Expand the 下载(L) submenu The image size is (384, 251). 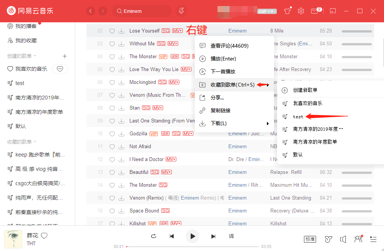coord(234,123)
